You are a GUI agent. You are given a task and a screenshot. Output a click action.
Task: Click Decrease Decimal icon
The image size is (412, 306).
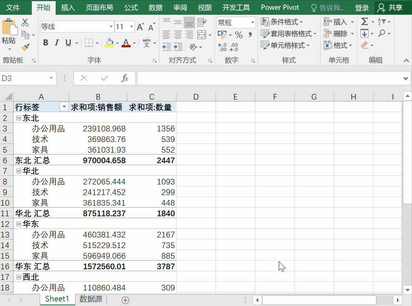[x=234, y=47]
